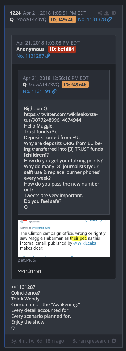Viewport: 126px width, 351px height.
Task: Click the share icon on post 1224
Action: coord(100,13)
